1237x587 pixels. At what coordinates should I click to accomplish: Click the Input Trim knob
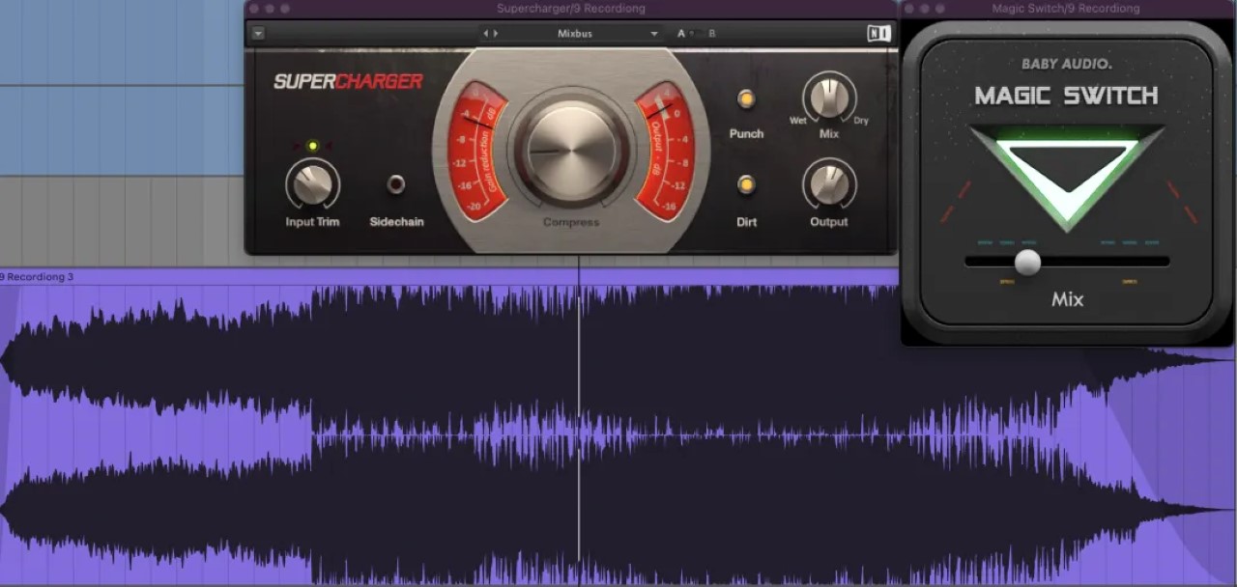312,184
